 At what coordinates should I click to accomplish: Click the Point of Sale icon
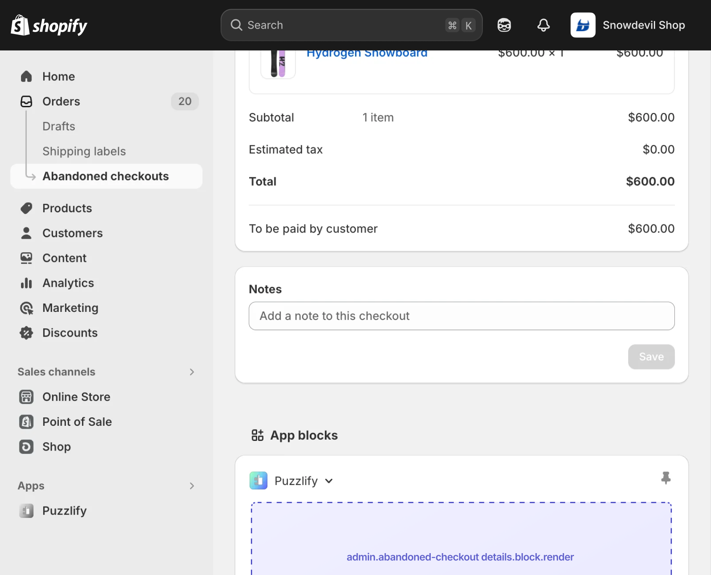click(x=26, y=422)
